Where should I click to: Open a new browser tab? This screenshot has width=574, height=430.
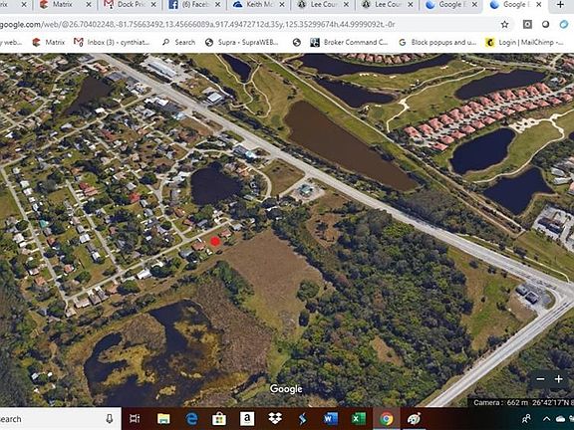pyautogui.click(x=560, y=5)
